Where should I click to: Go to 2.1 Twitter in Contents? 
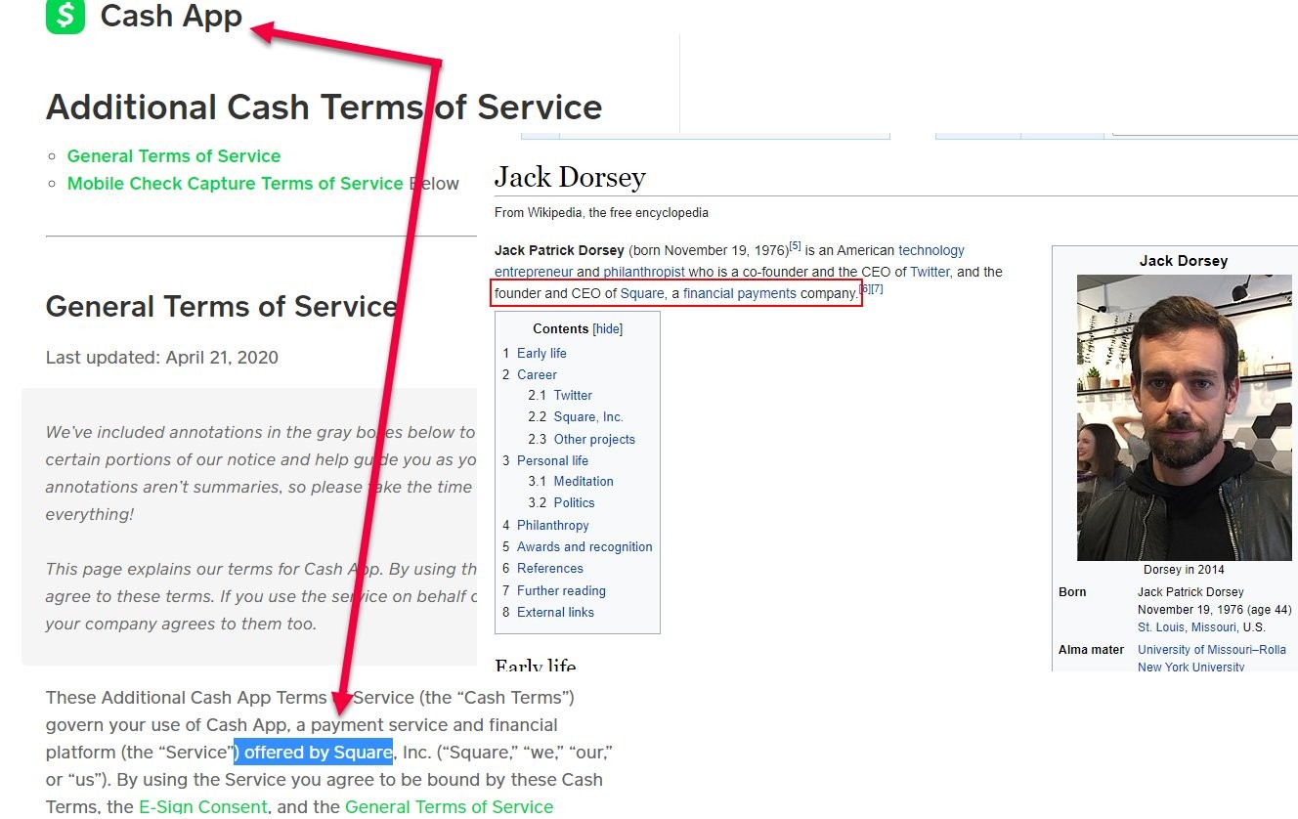click(x=573, y=396)
